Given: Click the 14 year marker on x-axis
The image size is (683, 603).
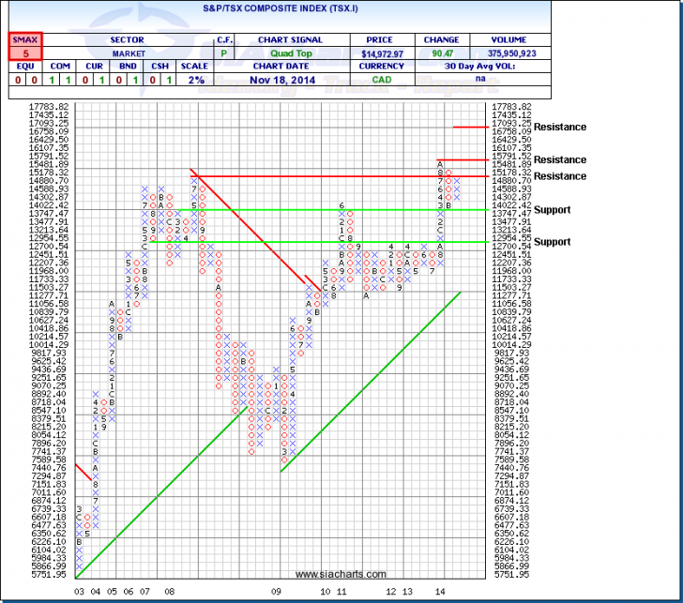Looking at the screenshot, I should (x=439, y=592).
